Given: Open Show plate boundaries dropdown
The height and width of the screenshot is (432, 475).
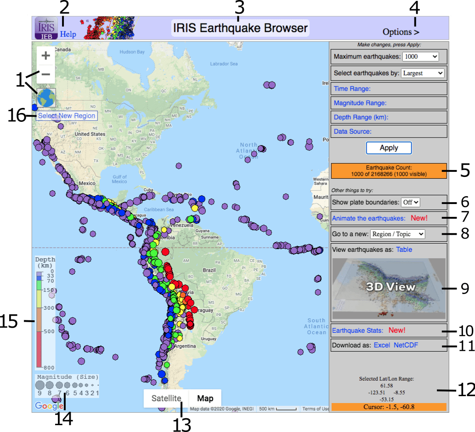Looking at the screenshot, I should coord(410,202).
